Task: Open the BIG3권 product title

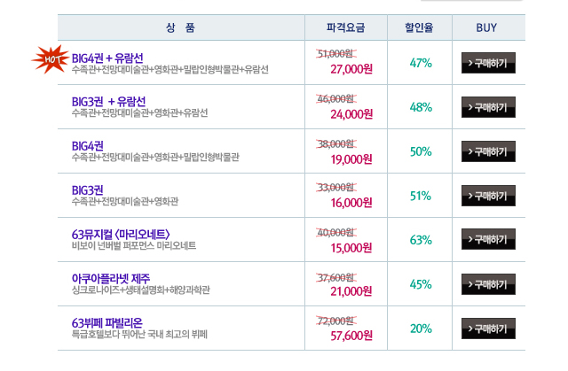Action: pos(88,190)
